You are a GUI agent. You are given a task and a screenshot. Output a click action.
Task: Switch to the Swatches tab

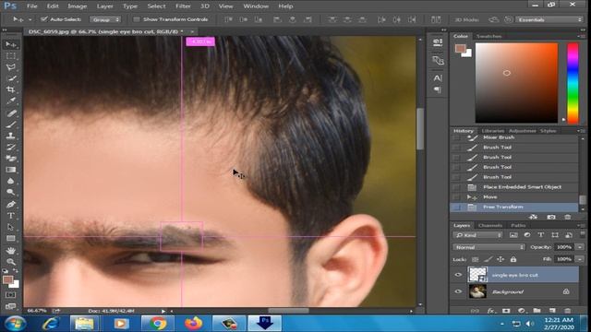(488, 36)
